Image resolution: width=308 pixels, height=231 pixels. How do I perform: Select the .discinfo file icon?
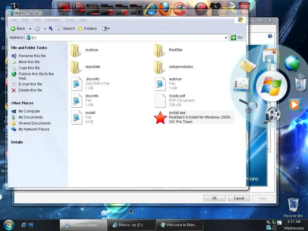point(77,84)
